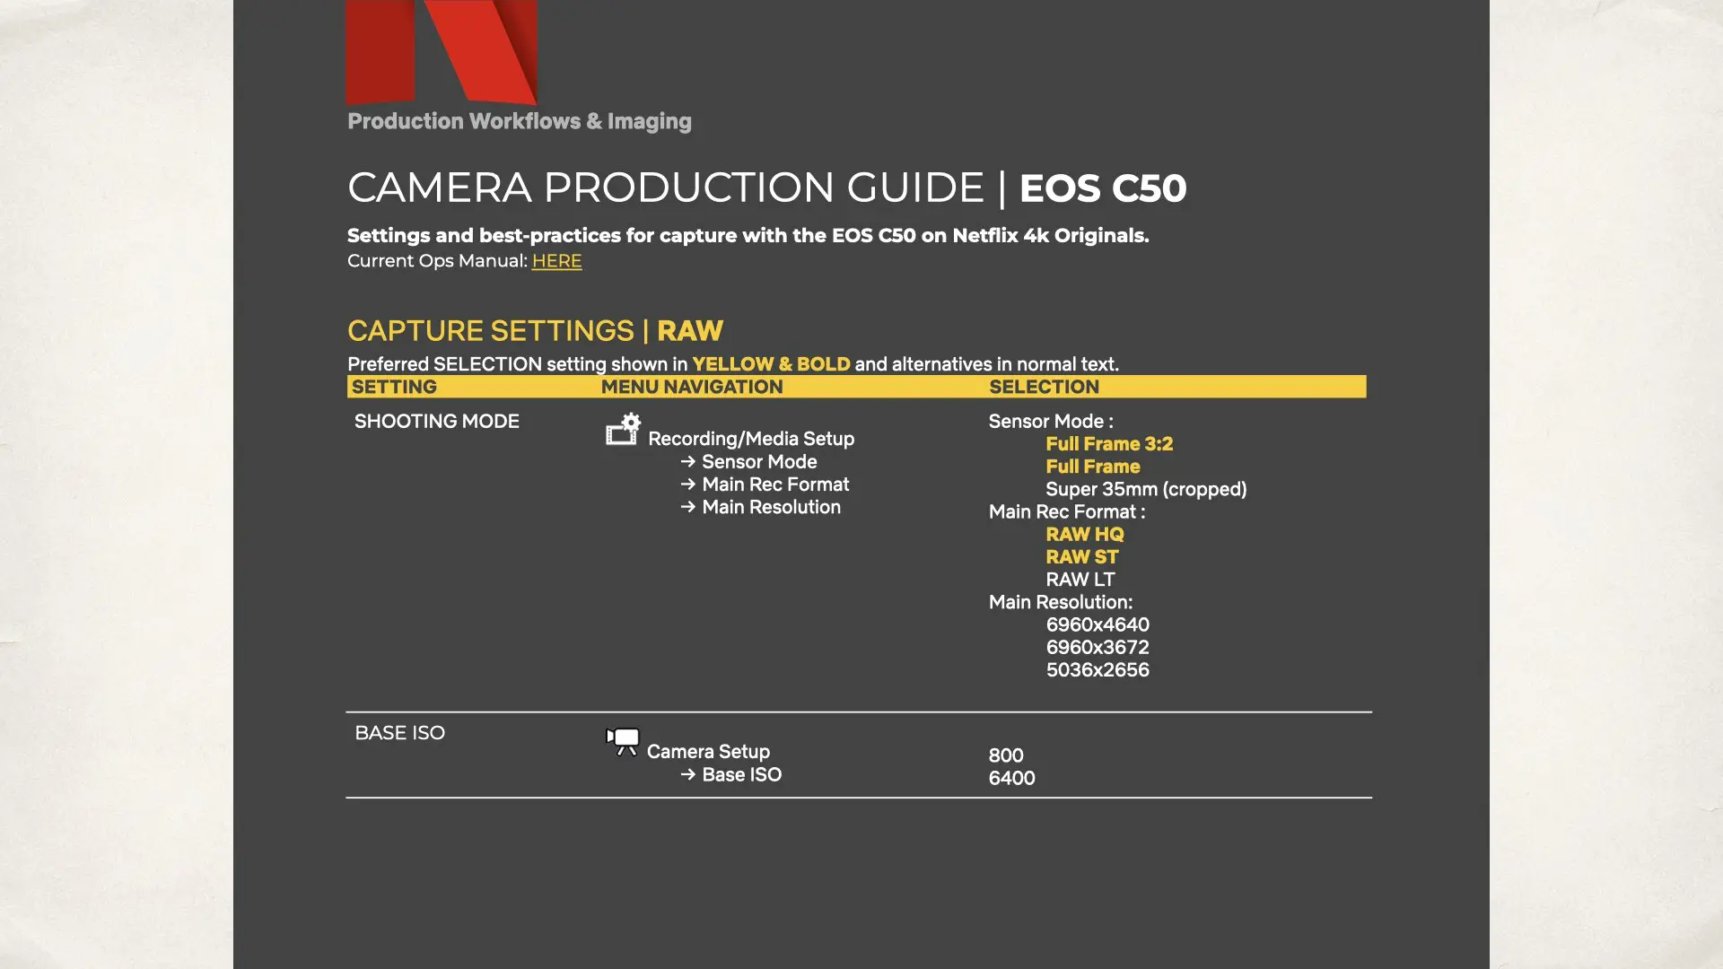Viewport: 1723px width, 969px height.
Task: Click the arrow beside Sensor Mode
Action: [688, 462]
